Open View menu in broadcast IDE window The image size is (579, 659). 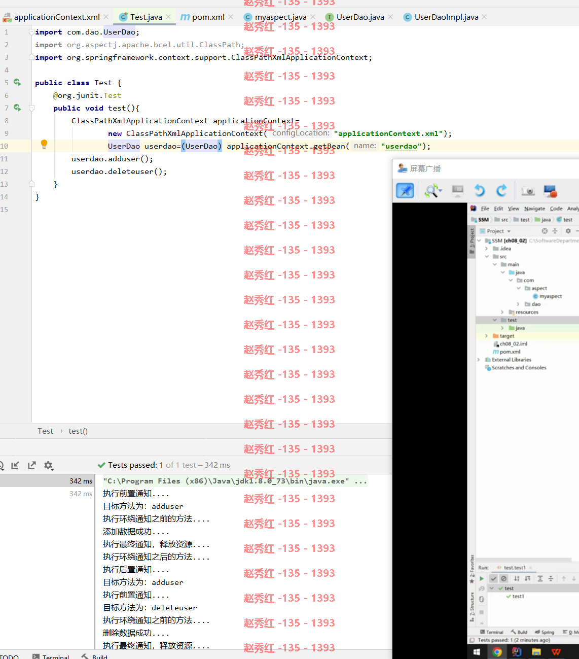coord(514,209)
